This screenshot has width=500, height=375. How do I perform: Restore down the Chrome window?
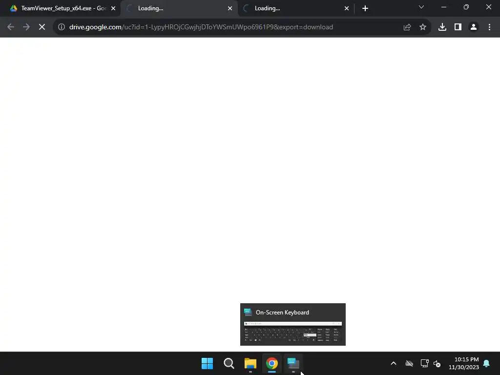[x=466, y=7]
